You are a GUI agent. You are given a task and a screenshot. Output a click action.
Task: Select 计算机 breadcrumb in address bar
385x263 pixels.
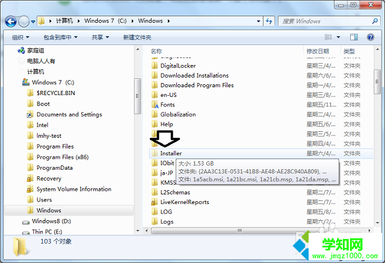coord(64,21)
